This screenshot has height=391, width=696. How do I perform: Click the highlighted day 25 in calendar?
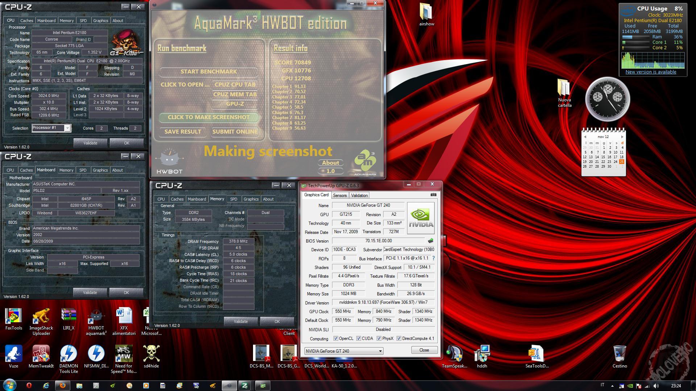(x=622, y=162)
